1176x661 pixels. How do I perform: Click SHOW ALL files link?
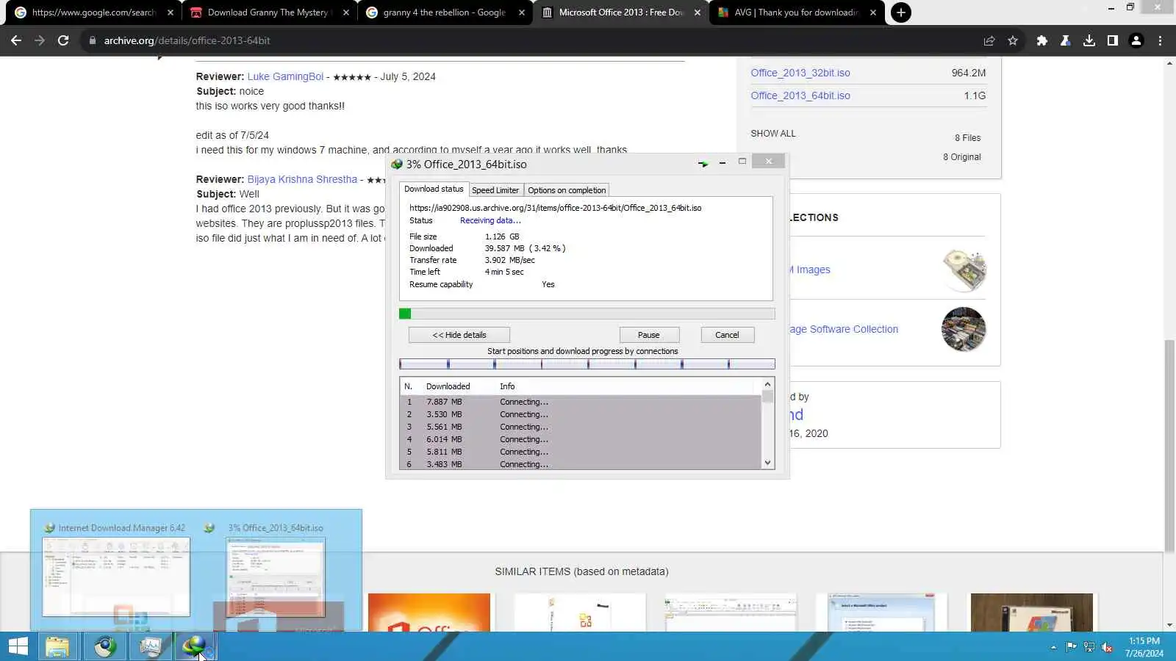(773, 134)
